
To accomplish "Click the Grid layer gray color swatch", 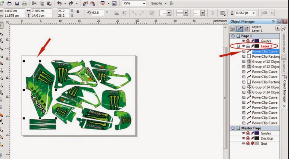I will (257, 143).
